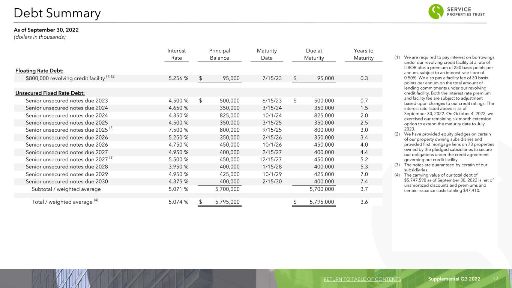Screen dimensions: 512x288
Task: Click the Maturity Date column header
Action: coord(266,54)
